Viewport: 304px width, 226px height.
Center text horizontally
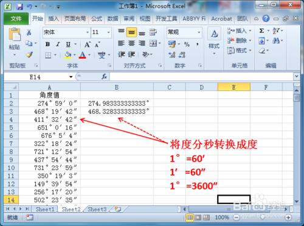pos(131,43)
